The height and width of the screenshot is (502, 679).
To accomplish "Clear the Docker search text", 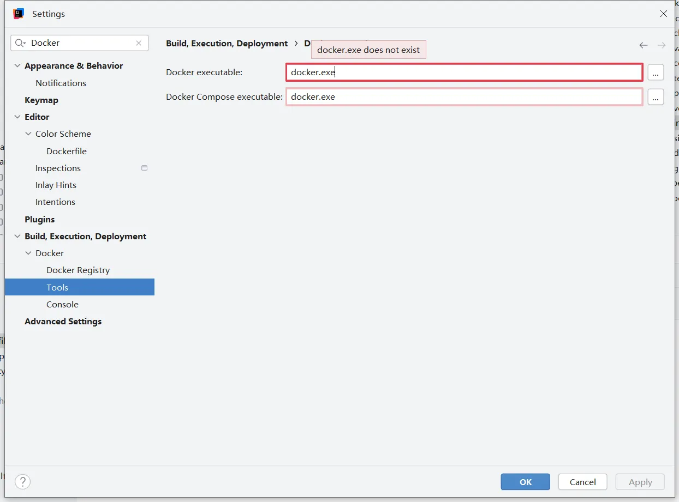I will coord(139,43).
